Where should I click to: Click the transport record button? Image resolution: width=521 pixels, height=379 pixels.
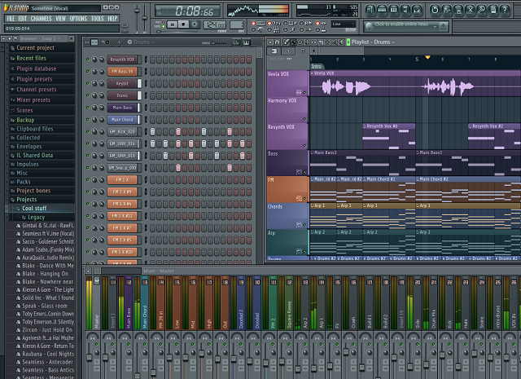click(195, 24)
